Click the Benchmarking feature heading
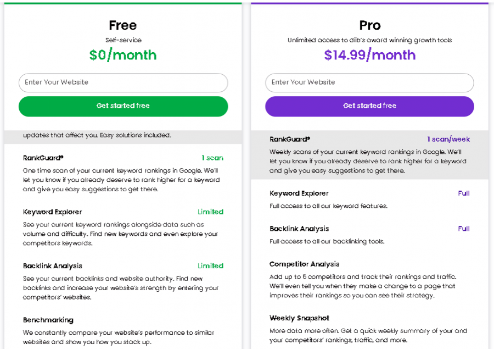The image size is (494, 349). click(x=49, y=320)
